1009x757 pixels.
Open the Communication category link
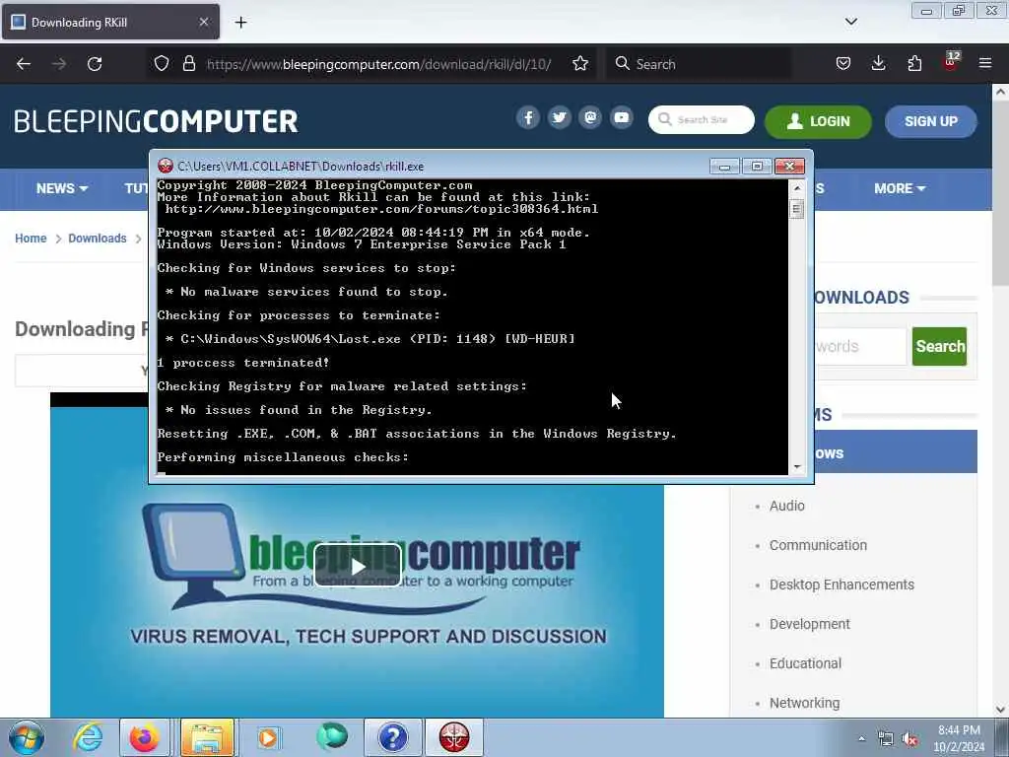point(818,545)
